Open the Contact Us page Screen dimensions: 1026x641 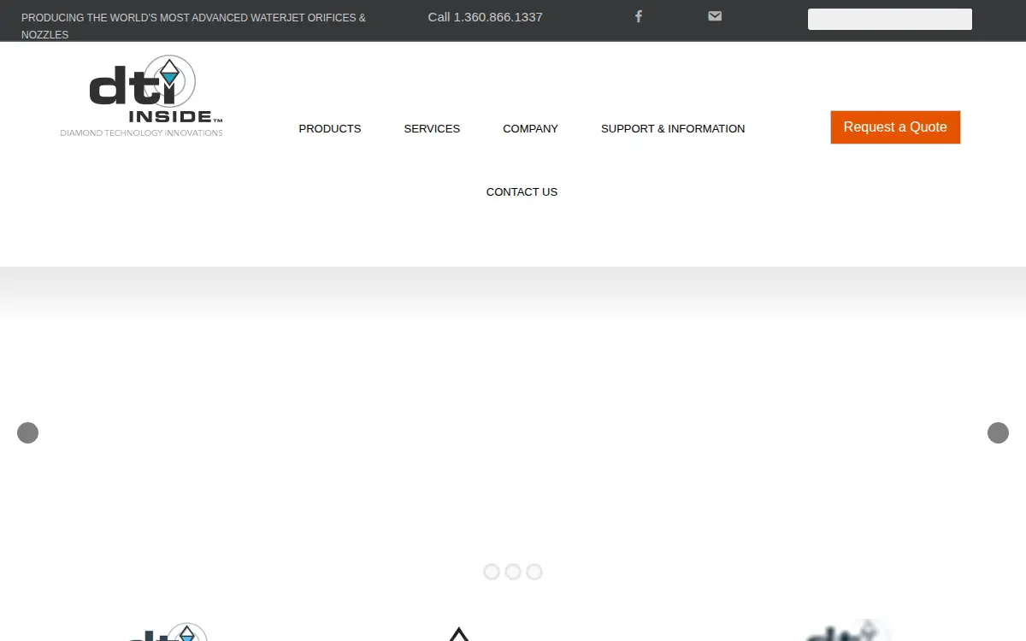click(522, 191)
